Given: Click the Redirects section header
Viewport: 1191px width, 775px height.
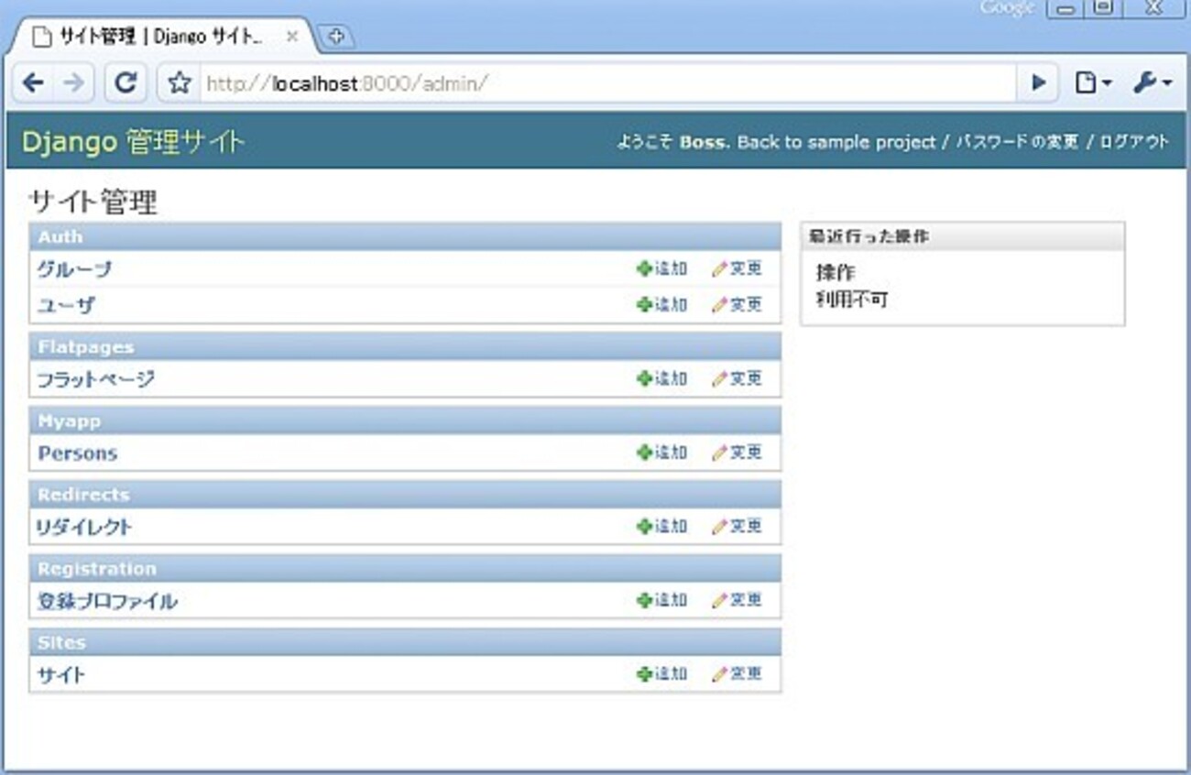Looking at the screenshot, I should pos(405,495).
